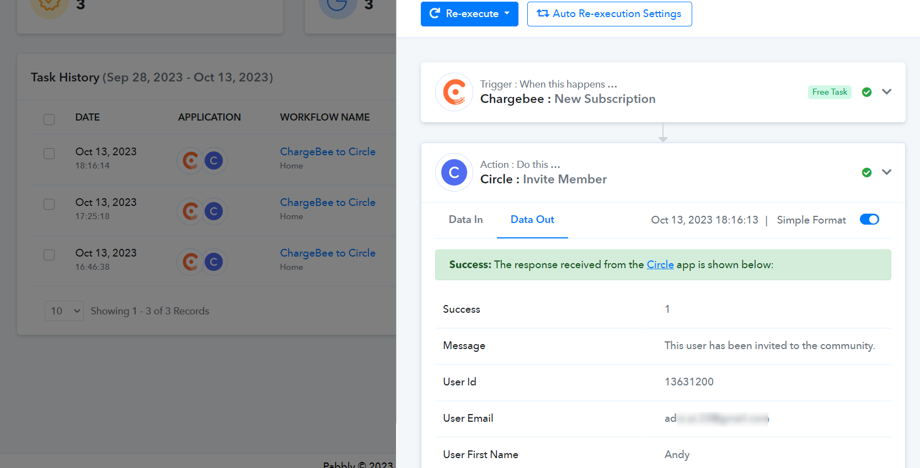
Task: Open Auto Re-execution Settings
Action: pyautogui.click(x=609, y=14)
